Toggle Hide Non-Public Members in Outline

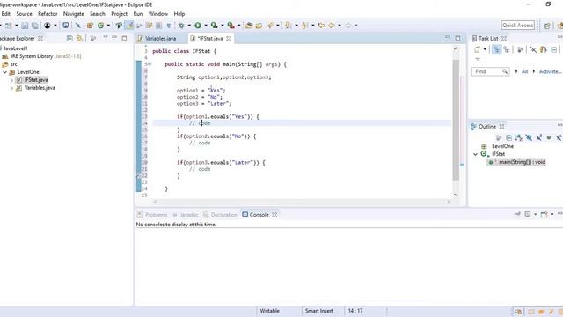549,137
